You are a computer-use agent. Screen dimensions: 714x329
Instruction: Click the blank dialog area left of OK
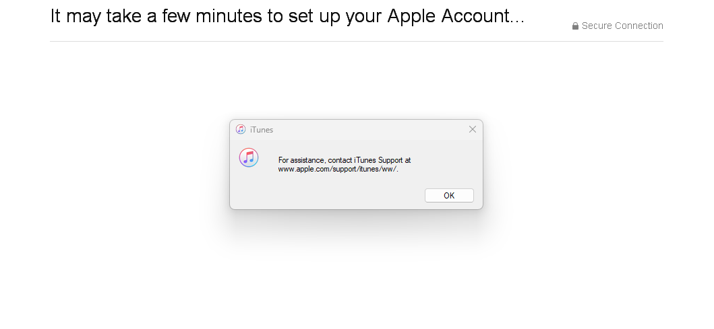pyautogui.click(x=324, y=195)
